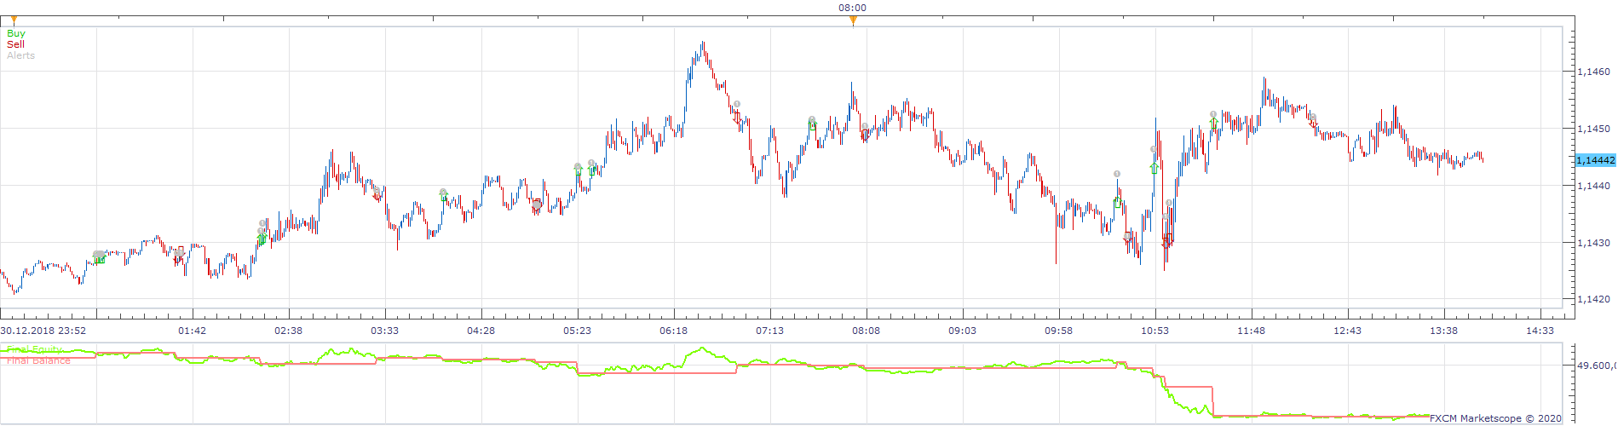Click the 30.12.2018 23:52 date label

click(x=43, y=331)
